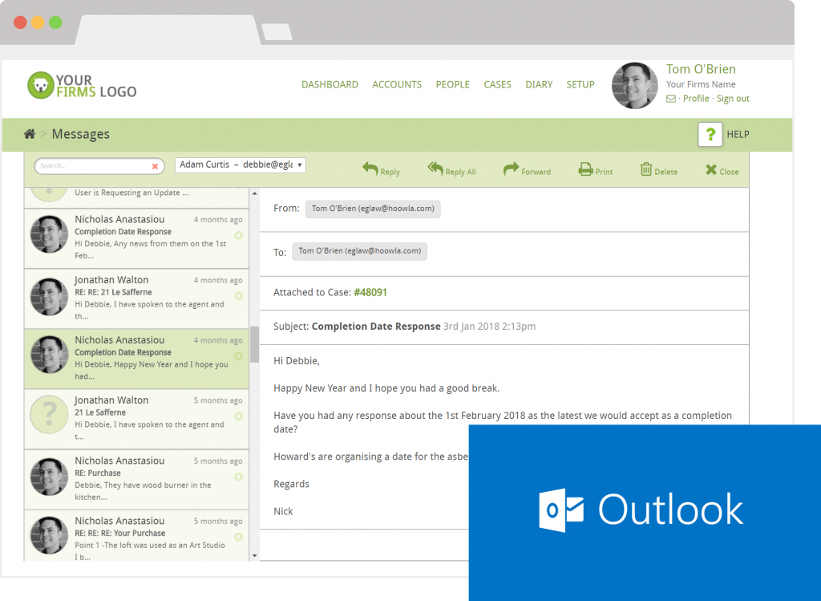The image size is (821, 601).
Task: Close the message with X icon
Action: 722,170
